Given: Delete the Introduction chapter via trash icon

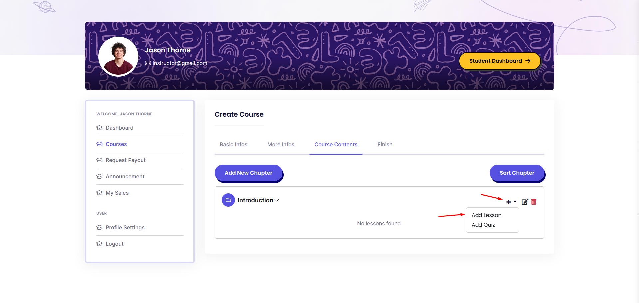Looking at the screenshot, I should tap(534, 202).
